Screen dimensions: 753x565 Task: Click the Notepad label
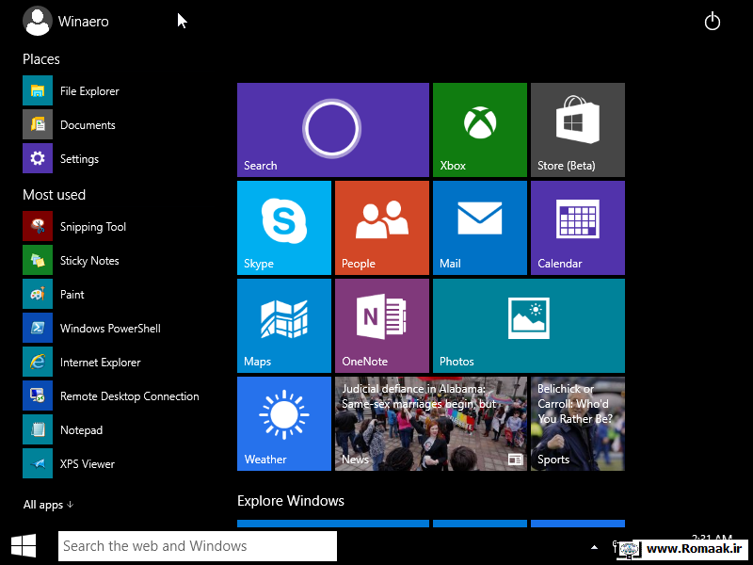tap(81, 430)
